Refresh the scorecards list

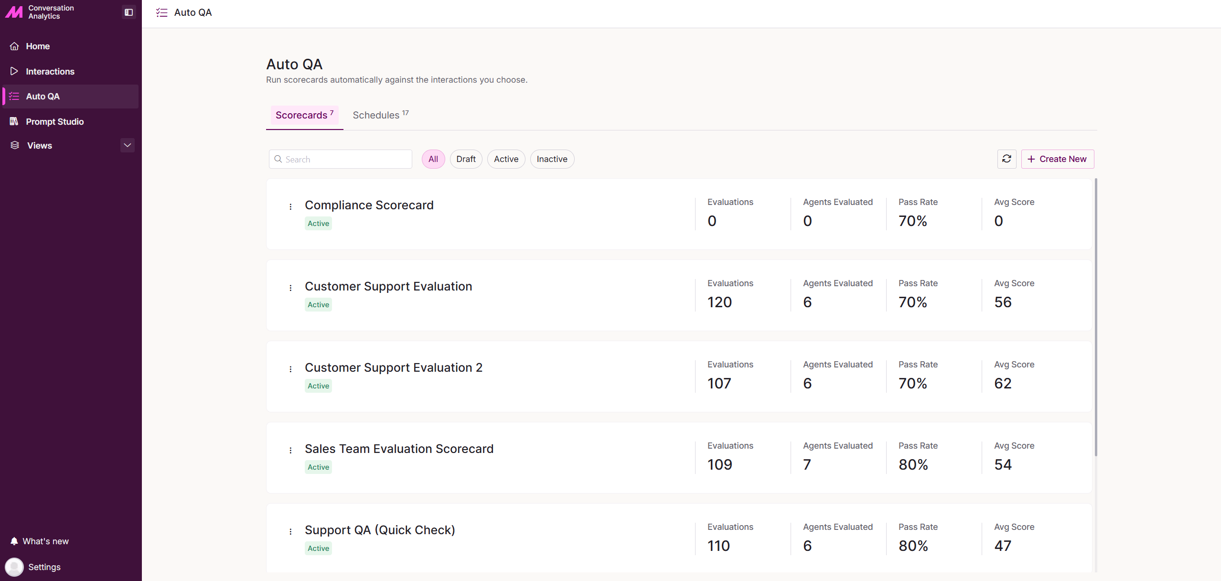(1007, 159)
